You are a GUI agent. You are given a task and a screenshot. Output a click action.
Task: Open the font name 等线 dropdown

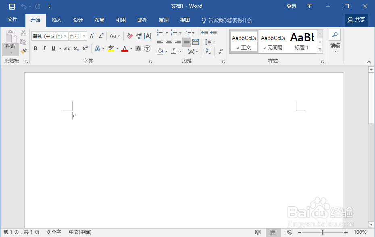point(65,36)
